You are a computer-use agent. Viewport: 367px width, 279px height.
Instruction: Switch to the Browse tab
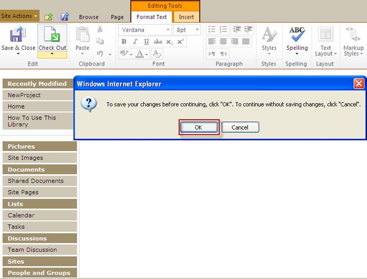point(89,17)
